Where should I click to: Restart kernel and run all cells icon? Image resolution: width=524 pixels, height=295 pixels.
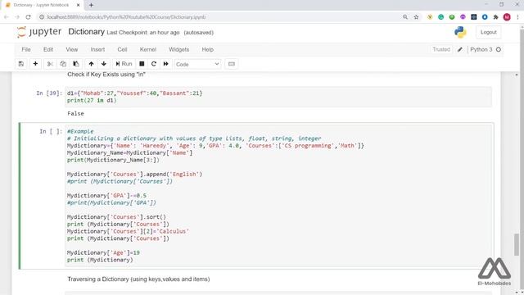[x=165, y=64]
